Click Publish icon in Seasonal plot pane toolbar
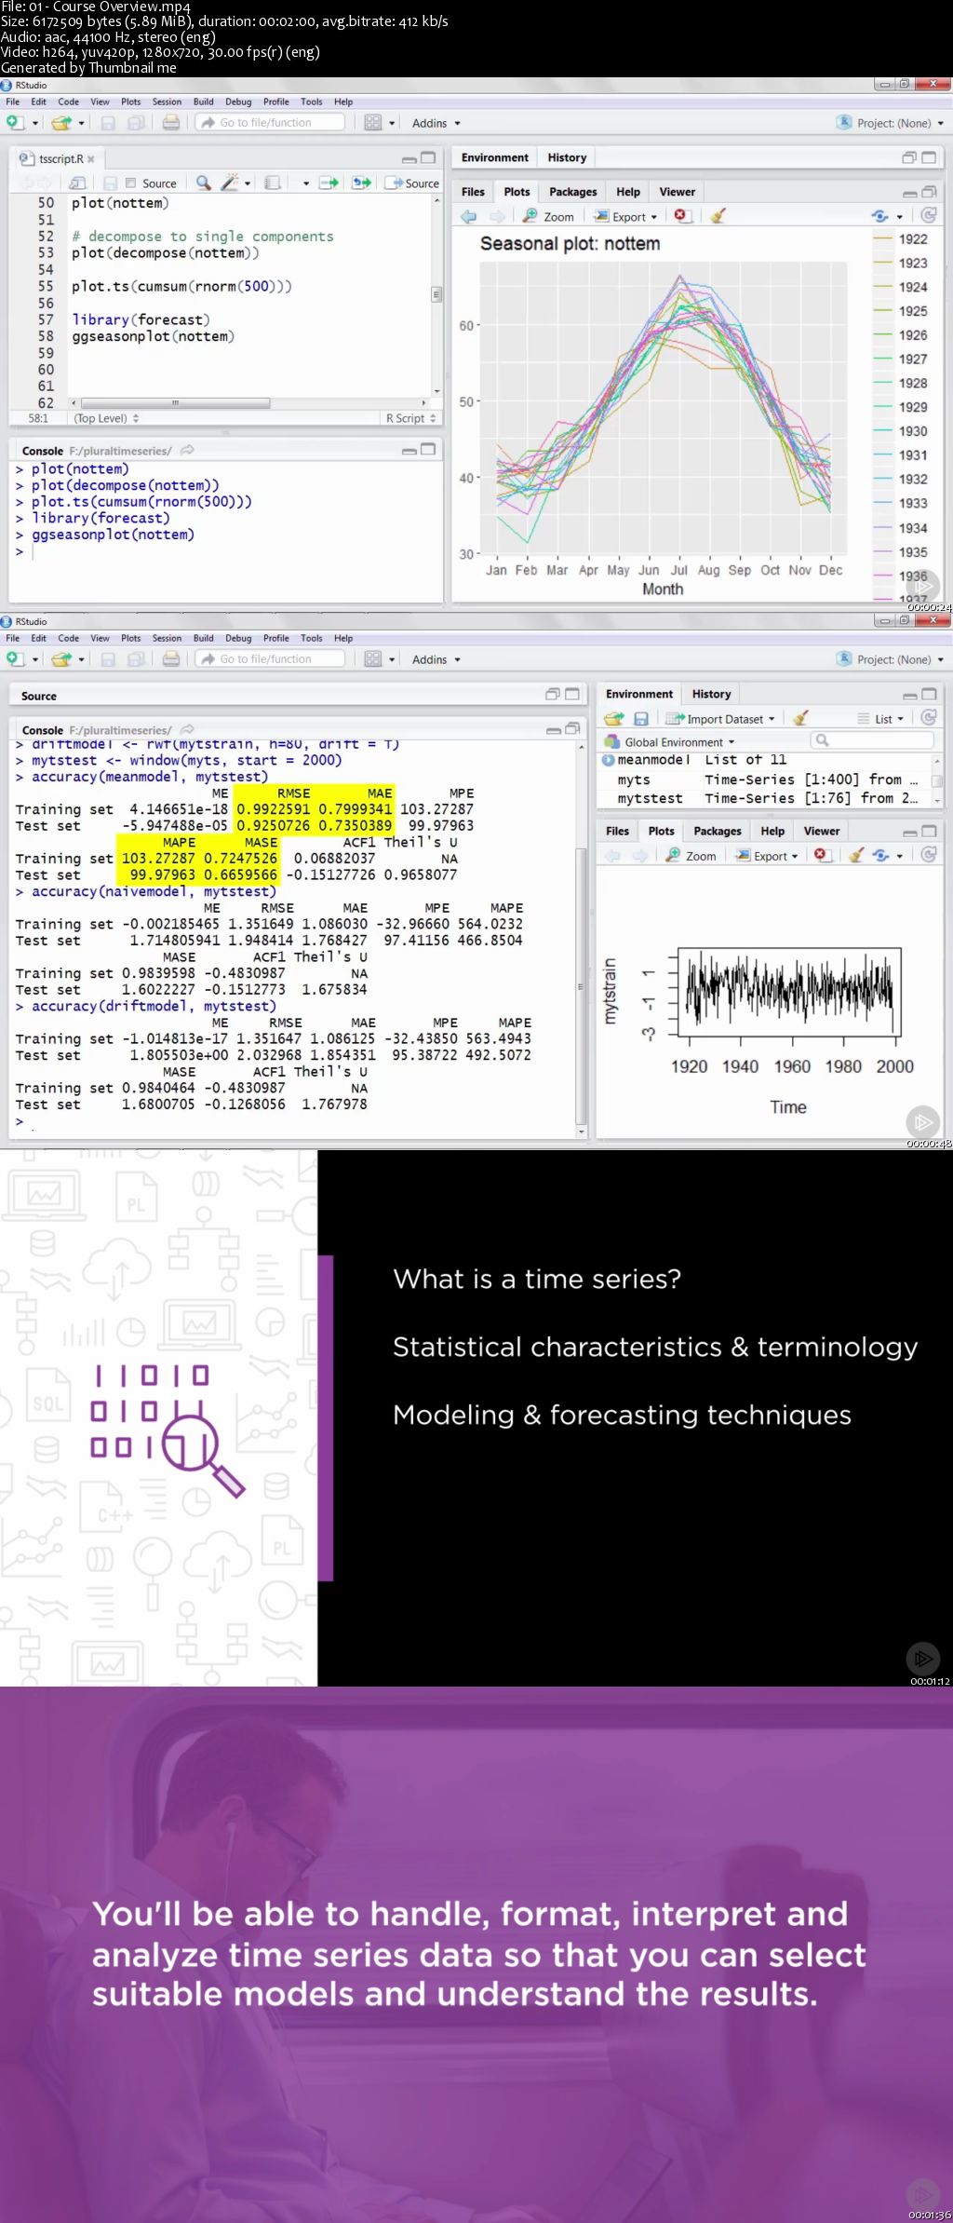The image size is (953, 2223). (879, 216)
